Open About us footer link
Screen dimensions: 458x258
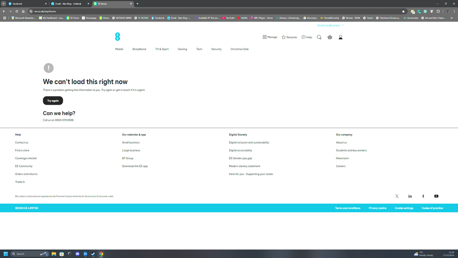coord(341,142)
